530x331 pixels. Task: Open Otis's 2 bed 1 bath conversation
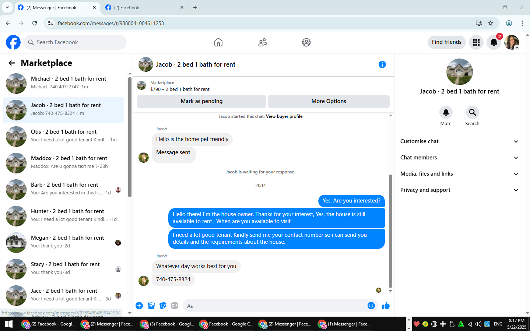coord(63,137)
